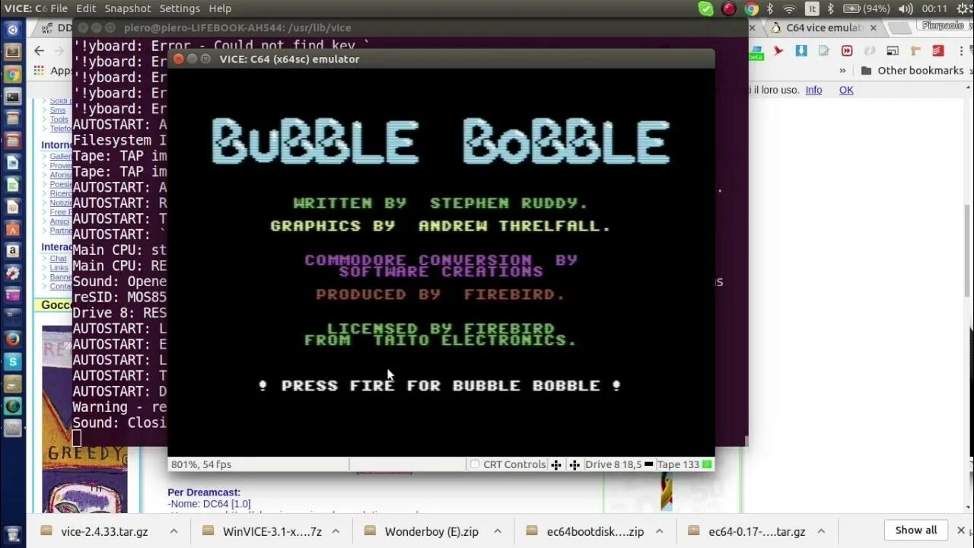Click the green tape motor indicator light
Viewport: 974px width, 548px height.
click(x=707, y=464)
